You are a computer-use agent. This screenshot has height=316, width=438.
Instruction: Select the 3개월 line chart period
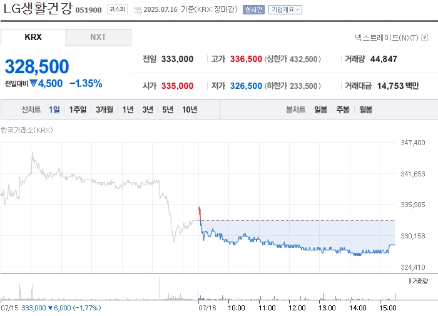pyautogui.click(x=104, y=110)
